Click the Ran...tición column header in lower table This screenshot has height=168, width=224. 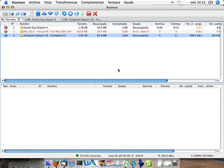coord(10,86)
